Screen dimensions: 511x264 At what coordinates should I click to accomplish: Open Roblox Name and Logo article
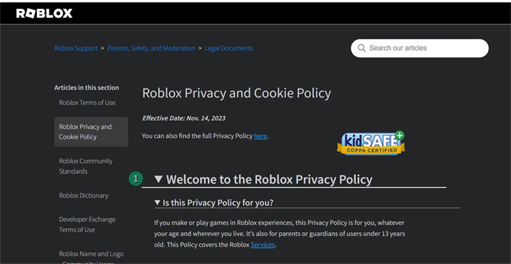coord(91,257)
